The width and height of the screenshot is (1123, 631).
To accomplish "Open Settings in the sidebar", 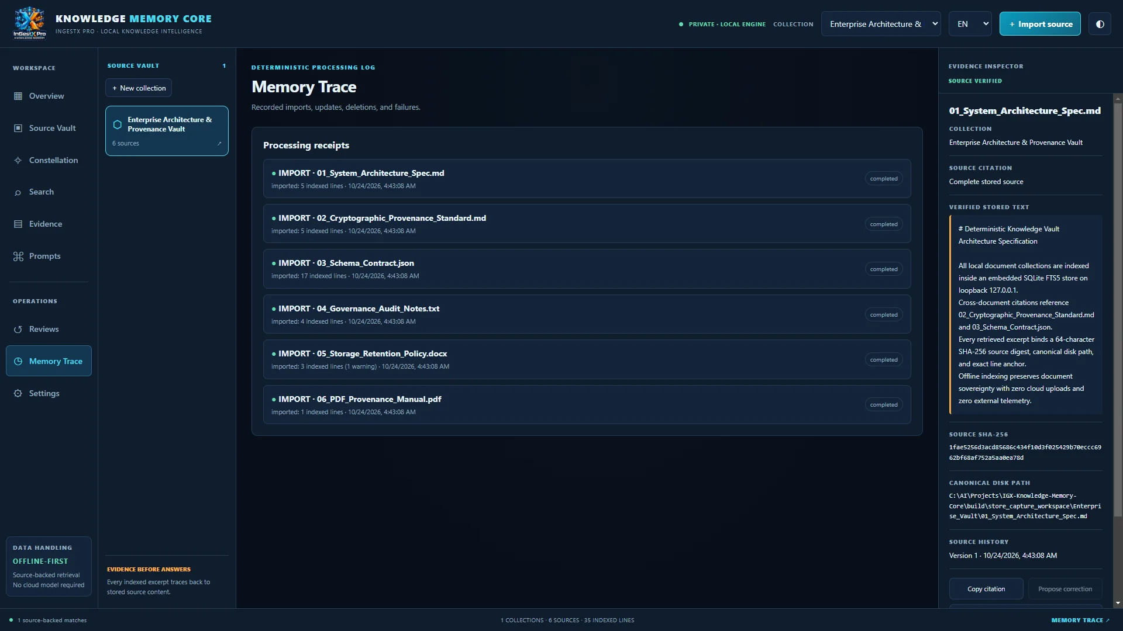I will click(49, 393).
